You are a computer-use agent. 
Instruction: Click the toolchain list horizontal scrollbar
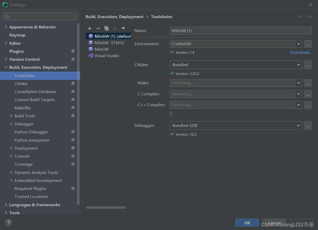coord(106,208)
